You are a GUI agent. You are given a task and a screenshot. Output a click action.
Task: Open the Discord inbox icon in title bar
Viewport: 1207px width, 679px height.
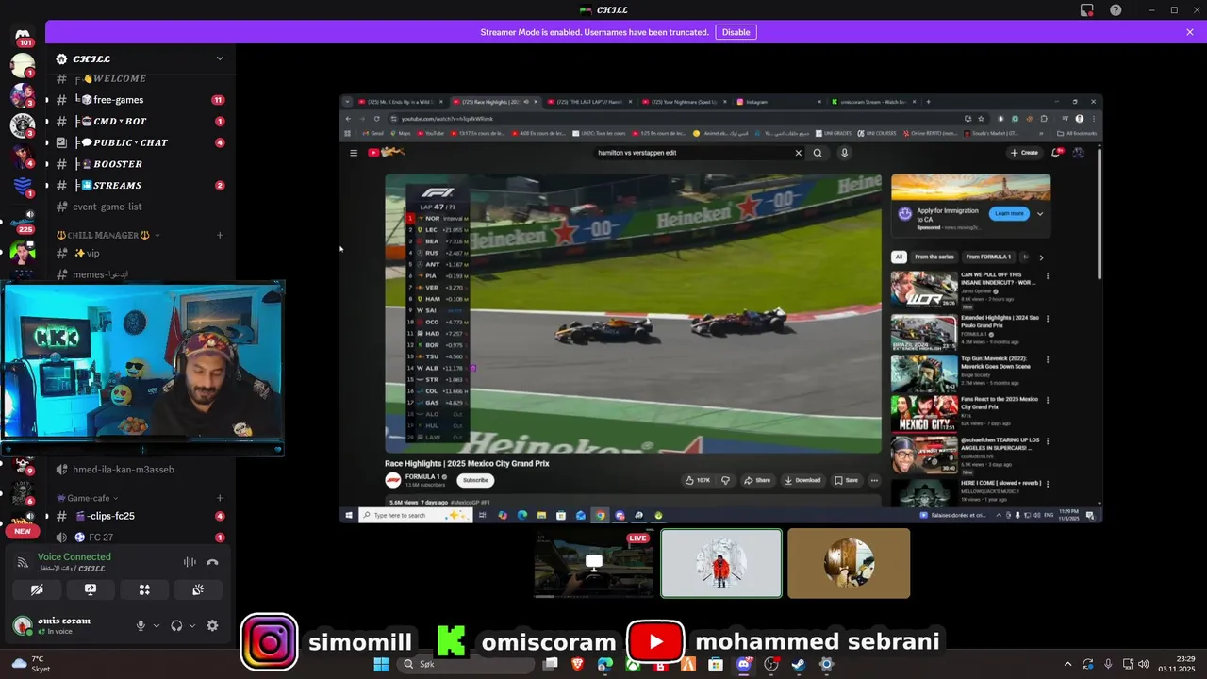[1087, 10]
